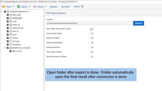
Task: Turn on Include email headers toggle
Action: point(91,43)
